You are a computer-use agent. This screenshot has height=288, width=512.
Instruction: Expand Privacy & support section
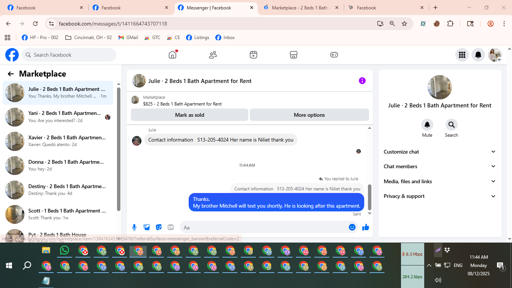[440, 196]
